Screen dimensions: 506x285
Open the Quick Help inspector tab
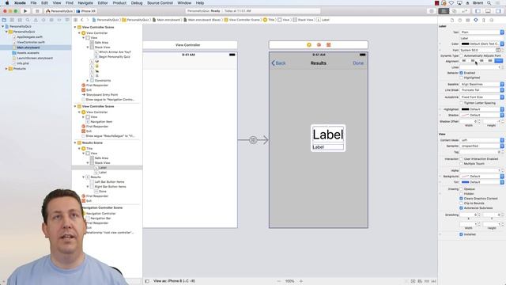pyautogui.click(x=460, y=20)
